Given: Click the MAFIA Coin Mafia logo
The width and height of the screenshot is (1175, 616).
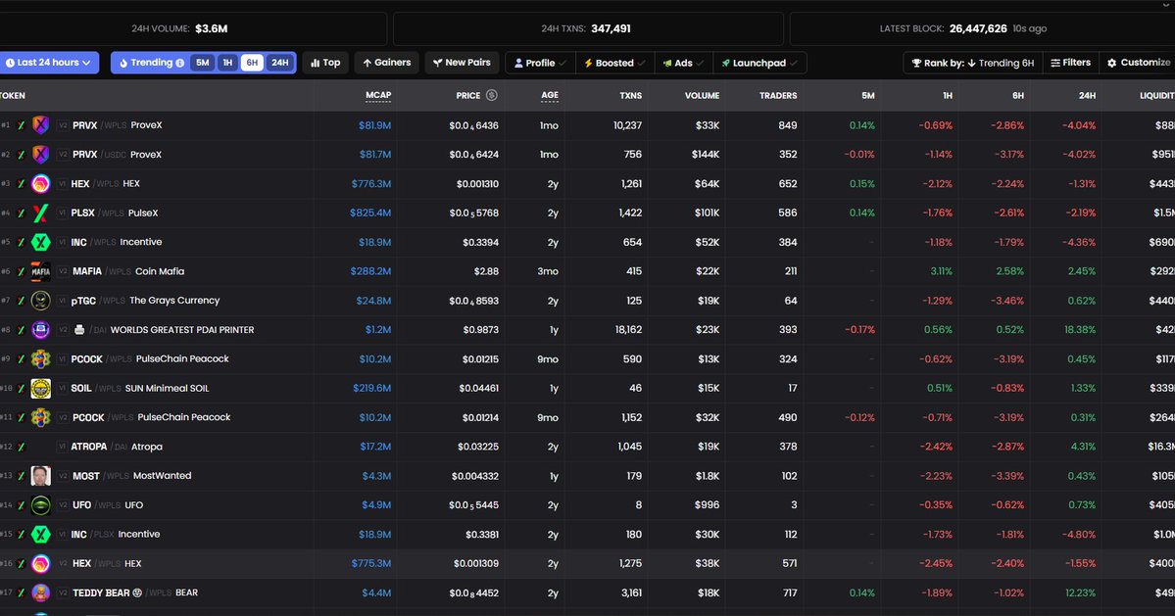Looking at the screenshot, I should pos(40,271).
